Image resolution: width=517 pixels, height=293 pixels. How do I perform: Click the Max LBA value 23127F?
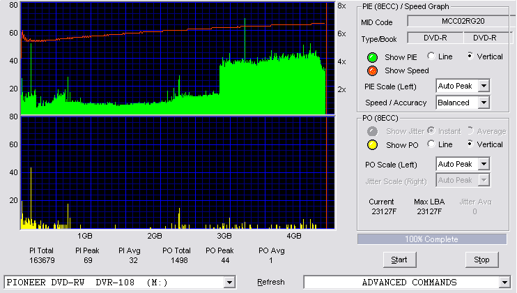click(429, 211)
